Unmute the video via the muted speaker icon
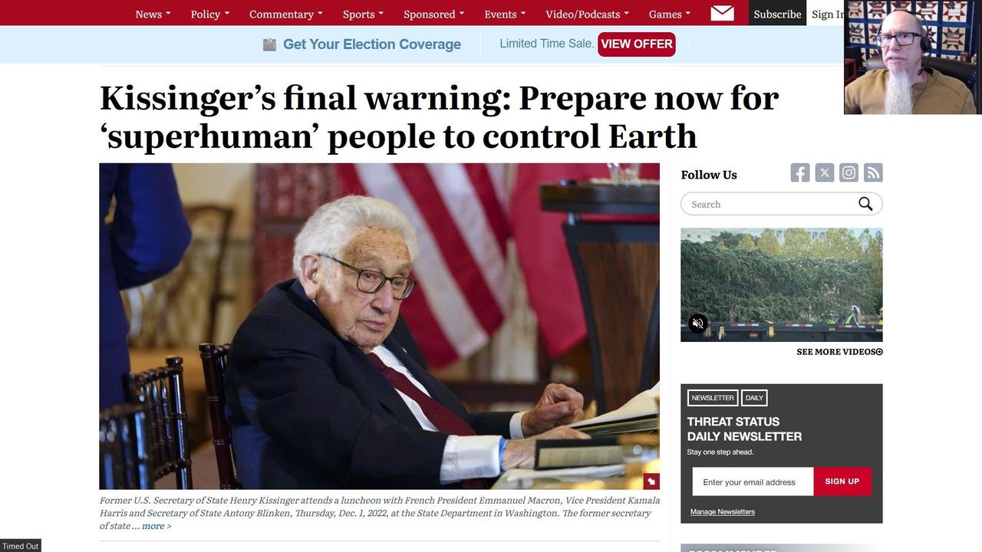 (x=697, y=324)
